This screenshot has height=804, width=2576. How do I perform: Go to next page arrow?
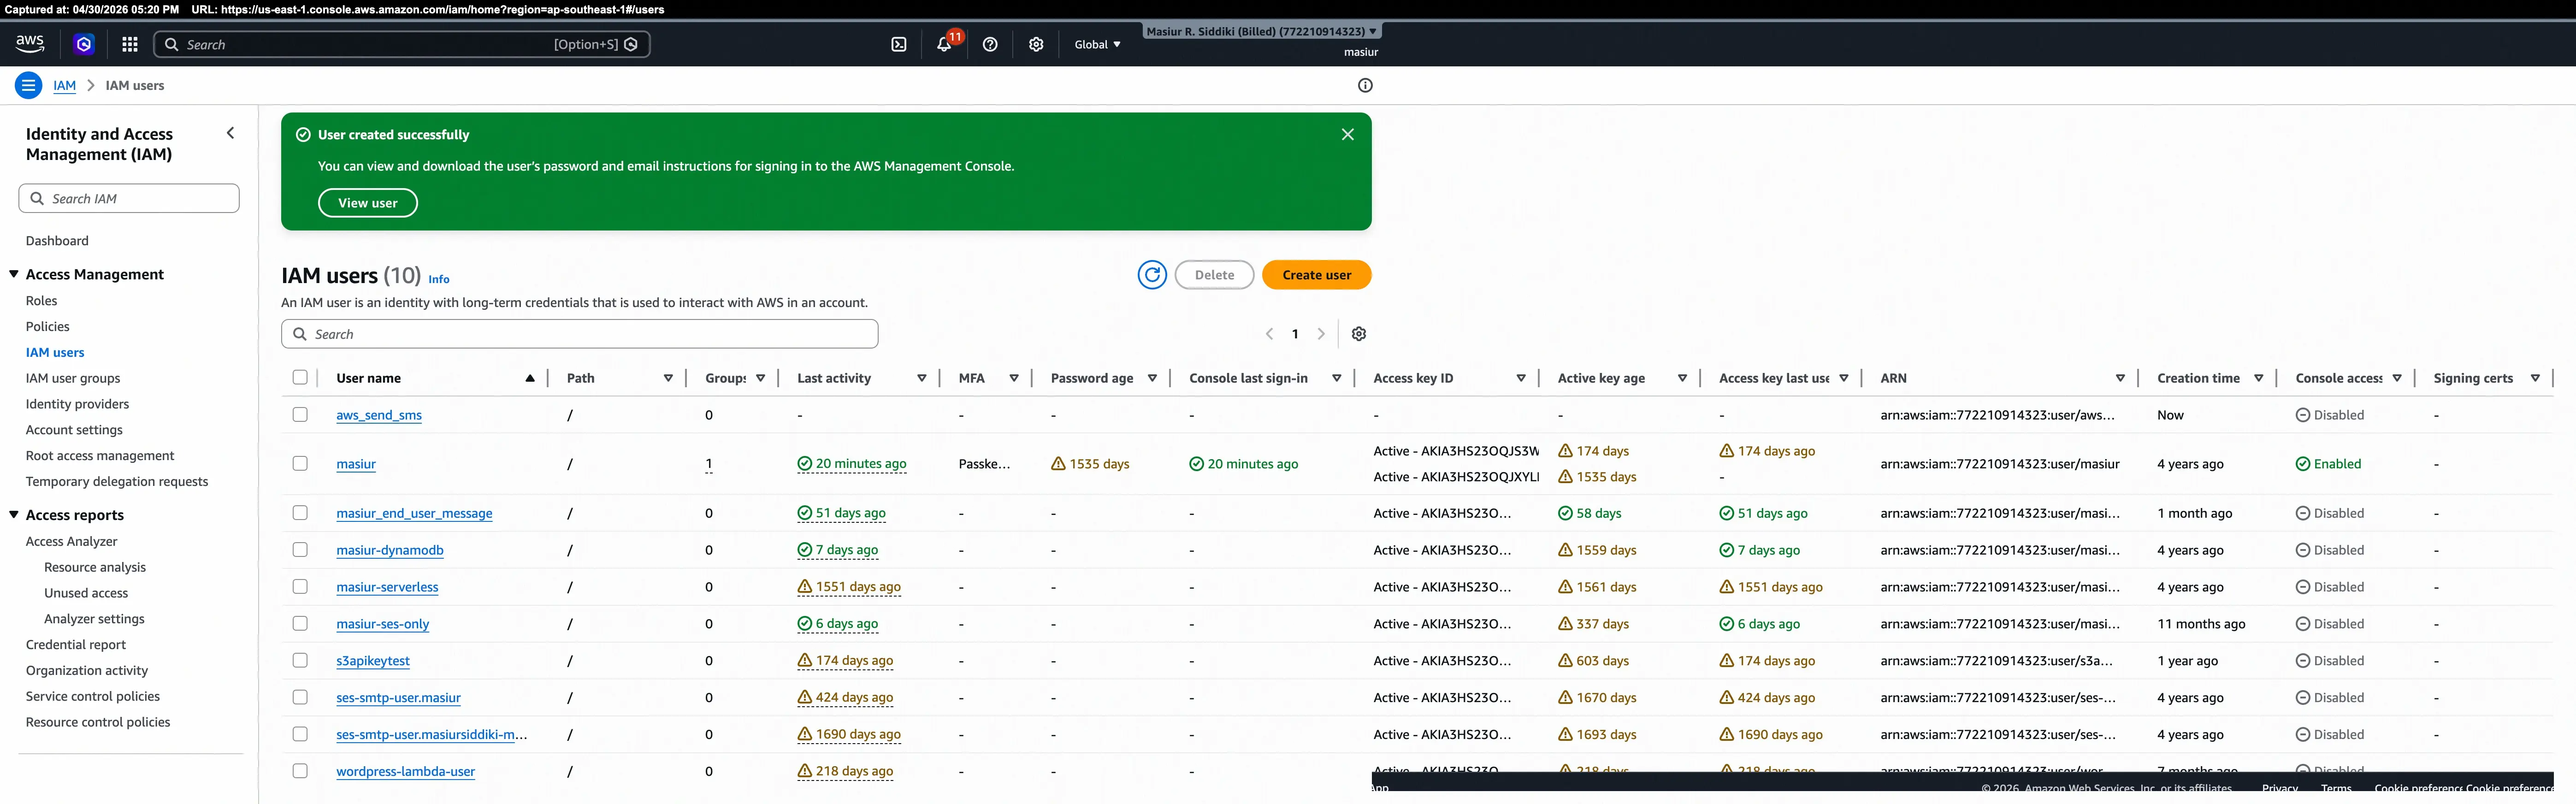(1321, 334)
